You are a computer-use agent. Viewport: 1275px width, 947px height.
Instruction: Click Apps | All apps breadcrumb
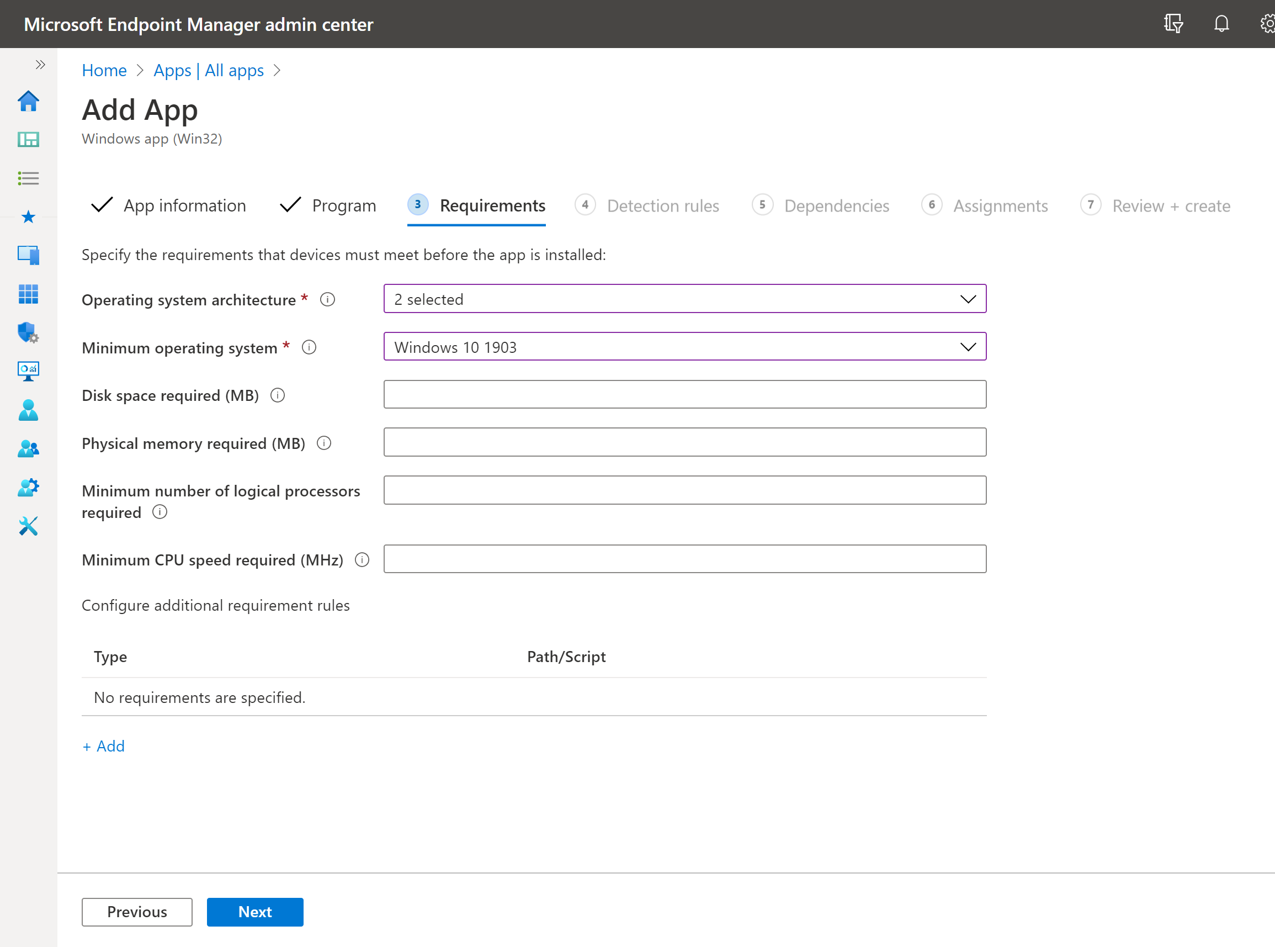[209, 71]
